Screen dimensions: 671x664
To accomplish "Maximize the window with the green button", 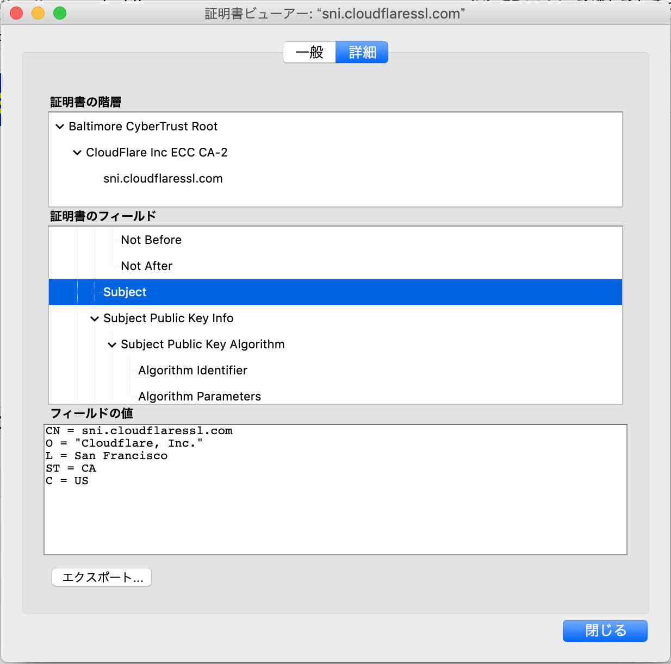I will point(60,13).
